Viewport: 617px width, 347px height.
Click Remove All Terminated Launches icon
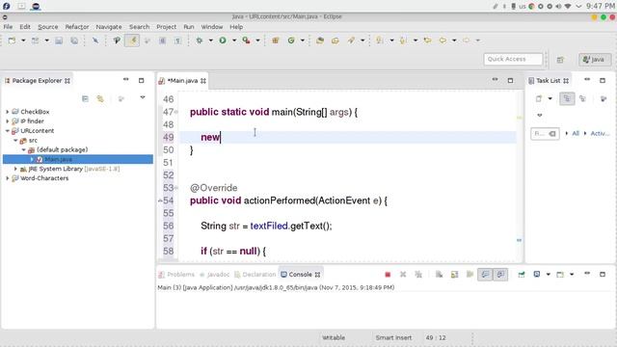click(x=418, y=275)
